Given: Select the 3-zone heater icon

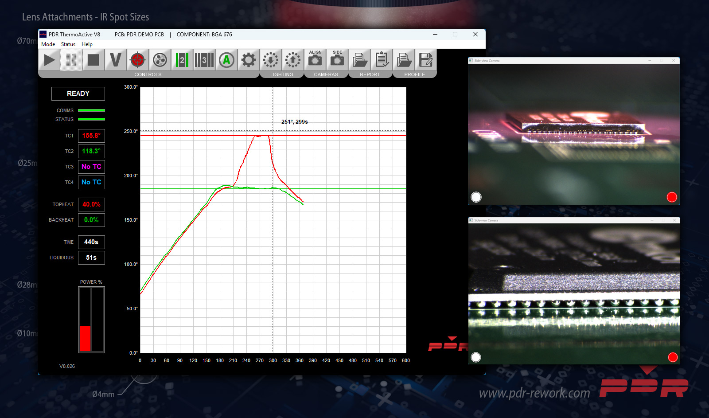Looking at the screenshot, I should pos(204,60).
